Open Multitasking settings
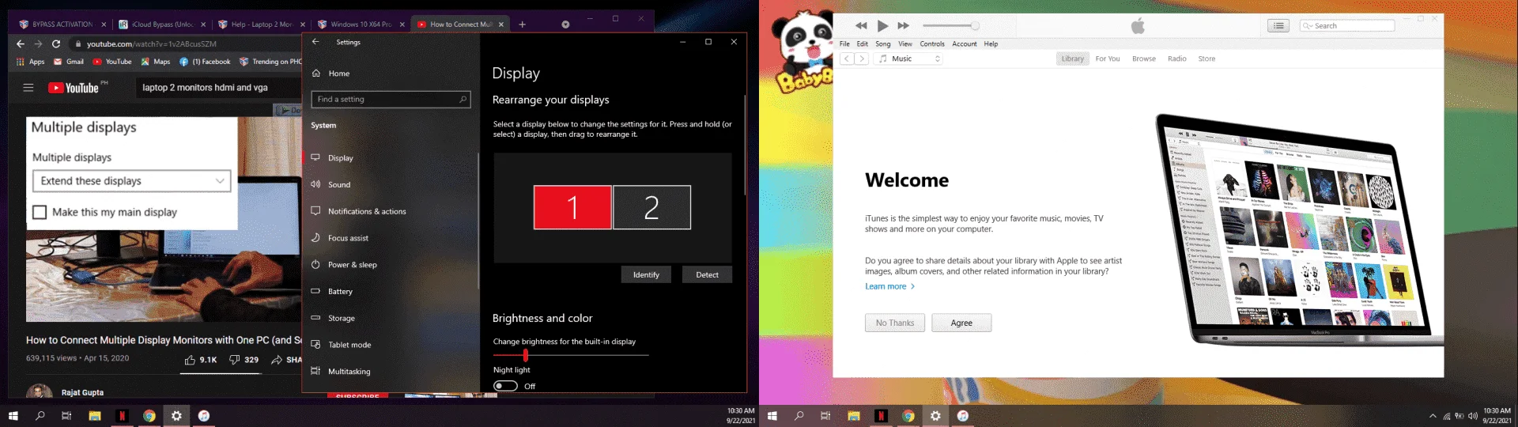The height and width of the screenshot is (427, 1518). point(349,372)
